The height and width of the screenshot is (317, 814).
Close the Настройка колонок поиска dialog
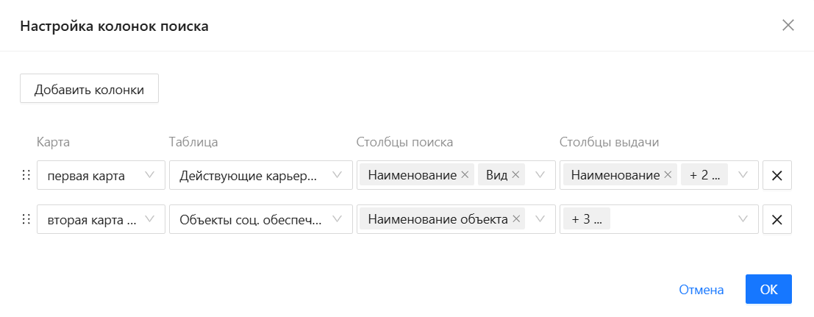(x=788, y=26)
